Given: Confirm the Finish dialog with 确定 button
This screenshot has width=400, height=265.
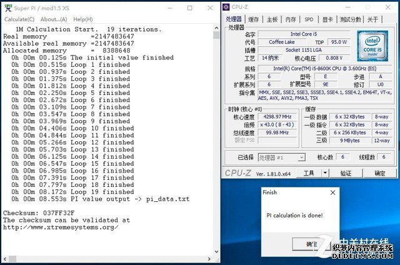Looking at the screenshot, I should 311,244.
